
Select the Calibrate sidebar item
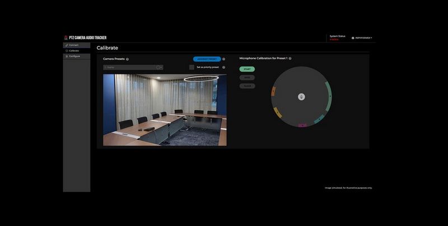77,51
